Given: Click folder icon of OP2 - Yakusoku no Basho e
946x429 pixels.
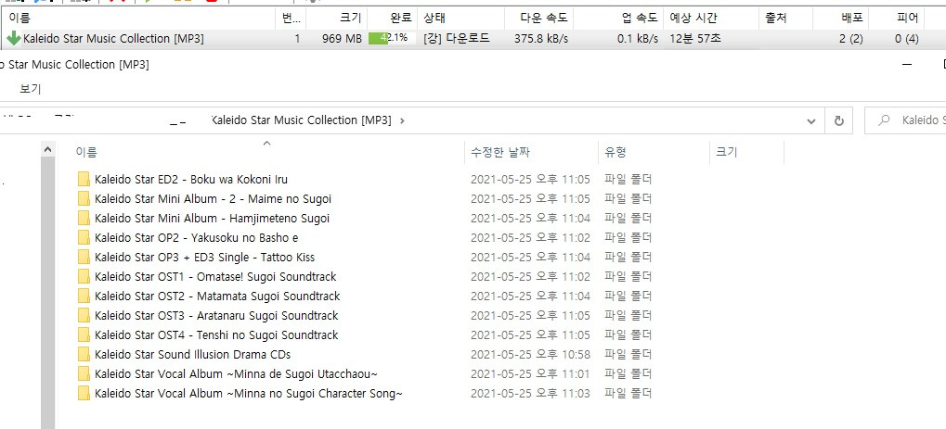Looking at the screenshot, I should click(x=84, y=237).
